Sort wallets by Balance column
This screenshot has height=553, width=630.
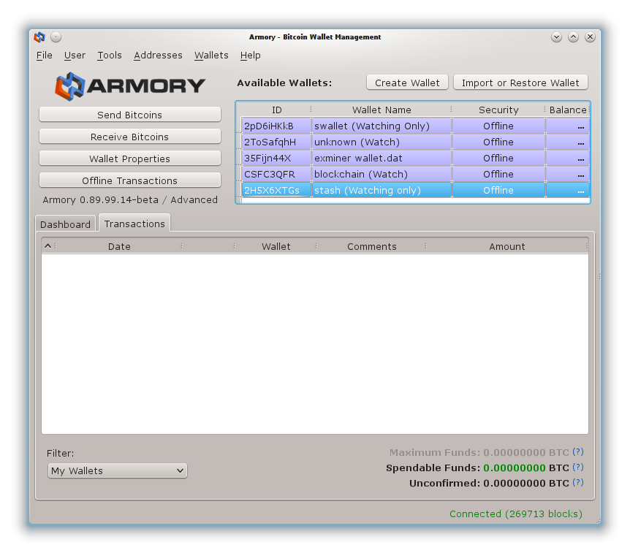point(568,110)
